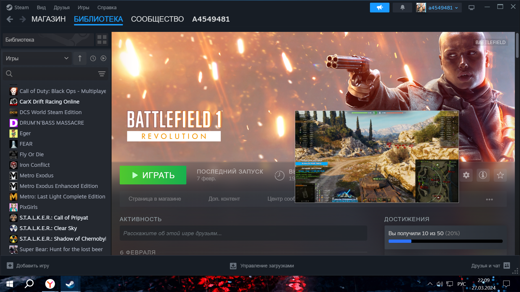Open Доп. контент link

coord(224,199)
